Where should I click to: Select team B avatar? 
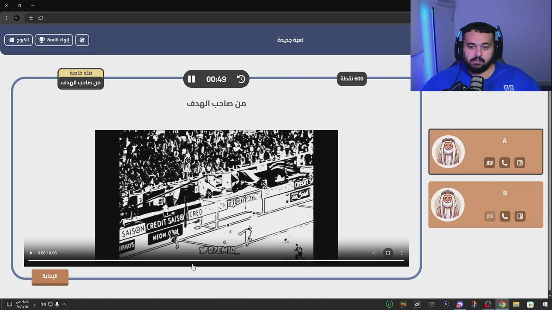pos(448,205)
